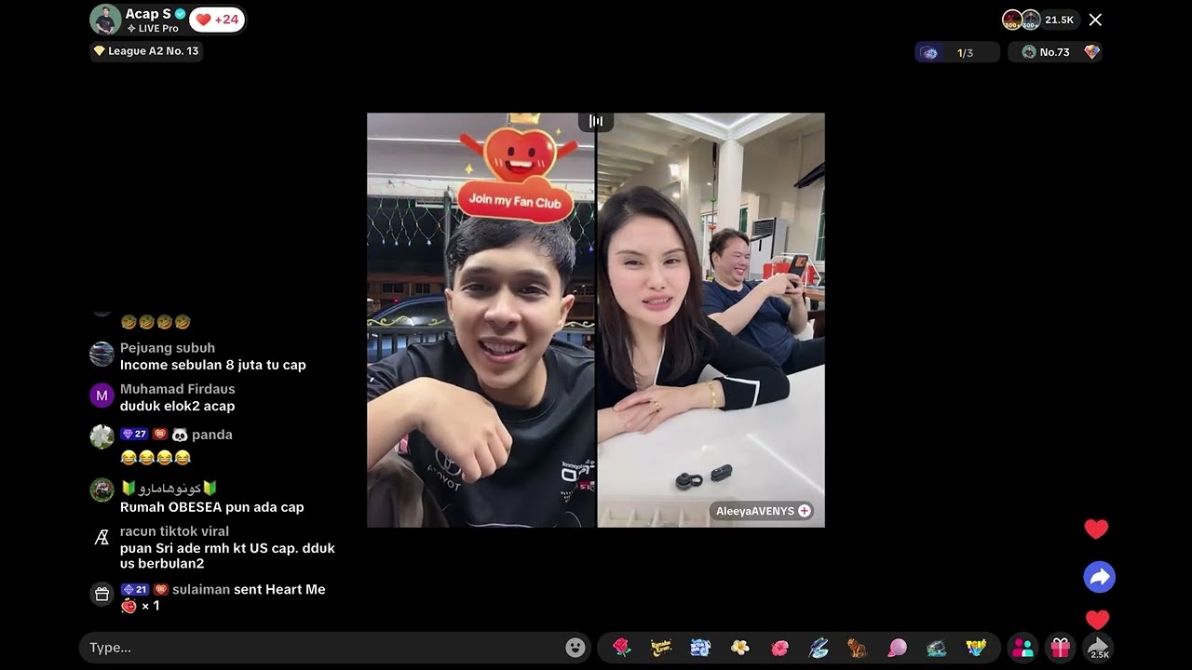Show the 21.5K viewer list
1192x670 pixels.
tap(1060, 20)
